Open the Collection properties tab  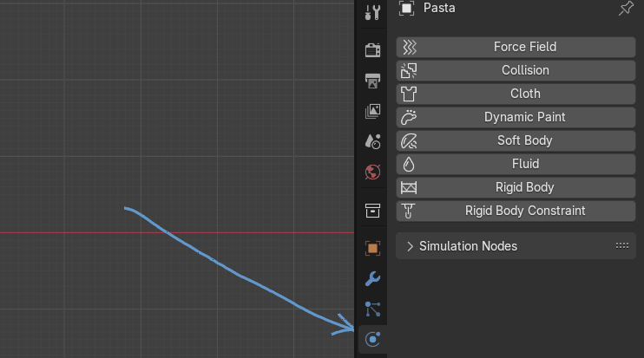point(372,211)
